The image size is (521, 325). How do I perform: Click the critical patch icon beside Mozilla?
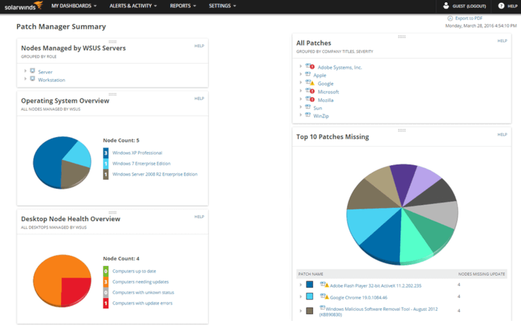(310, 99)
